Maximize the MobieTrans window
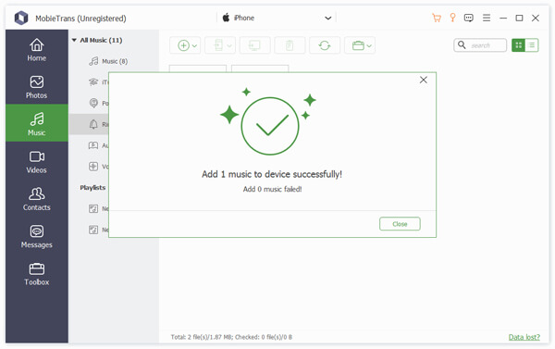The height and width of the screenshot is (349, 555). point(519,18)
